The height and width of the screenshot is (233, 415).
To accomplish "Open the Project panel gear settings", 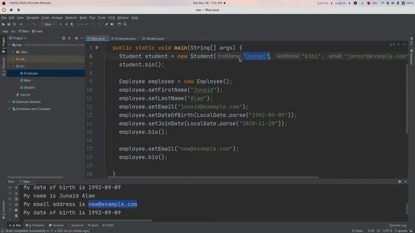I will point(77,38).
